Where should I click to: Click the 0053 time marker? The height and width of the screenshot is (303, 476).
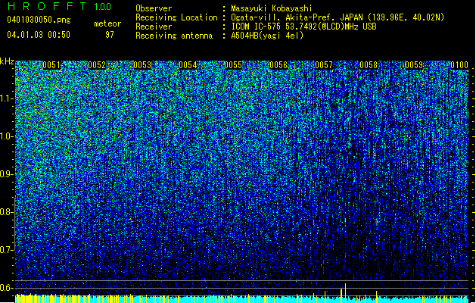click(142, 65)
